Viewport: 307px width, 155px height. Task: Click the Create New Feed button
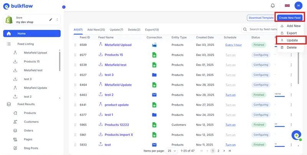pos(290,18)
